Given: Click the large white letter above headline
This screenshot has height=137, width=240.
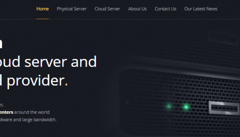Looking at the screenshot, I should tap(1, 44).
